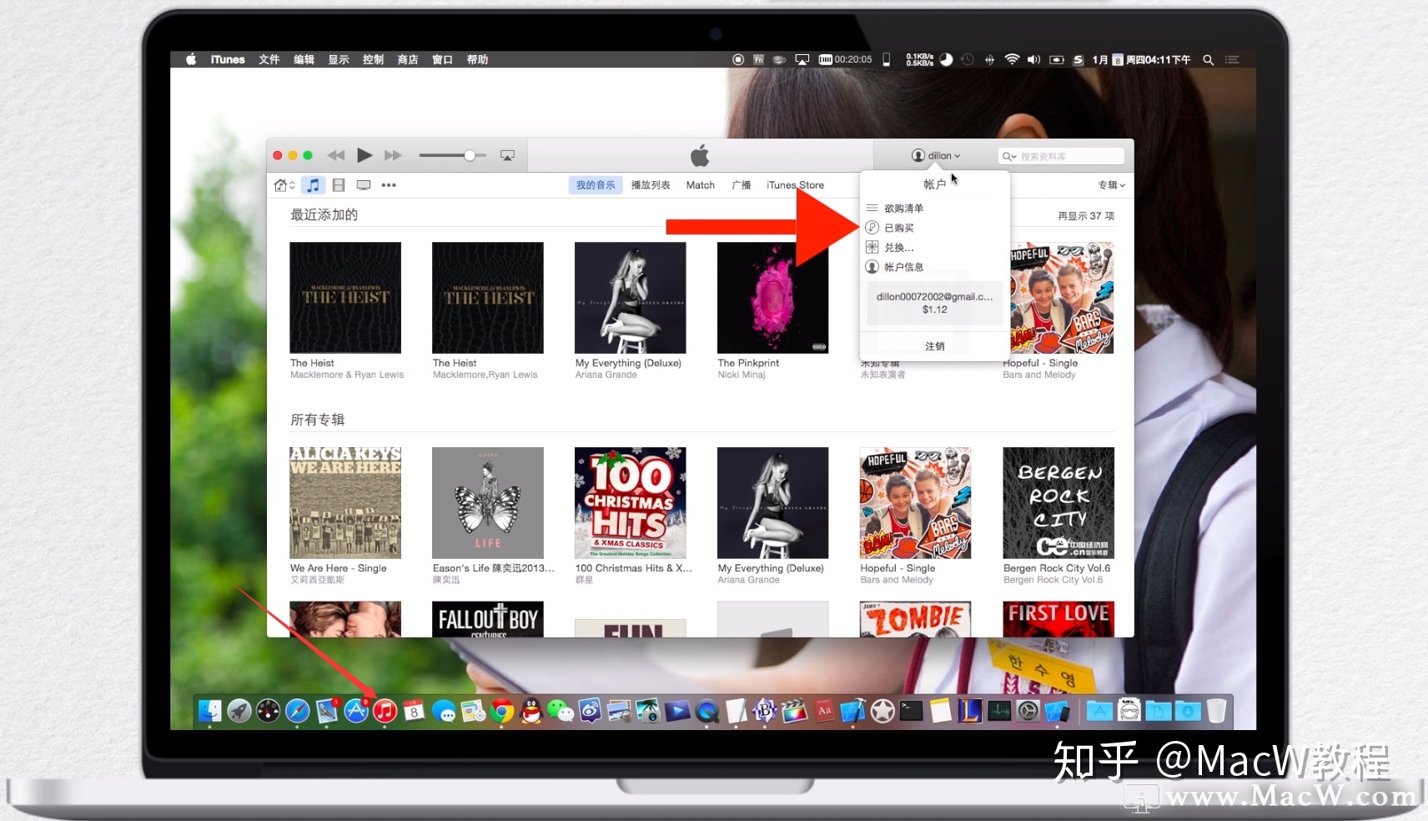Click the AirPlay display icon in menu bar
This screenshot has width=1428, height=821.
tap(802, 60)
